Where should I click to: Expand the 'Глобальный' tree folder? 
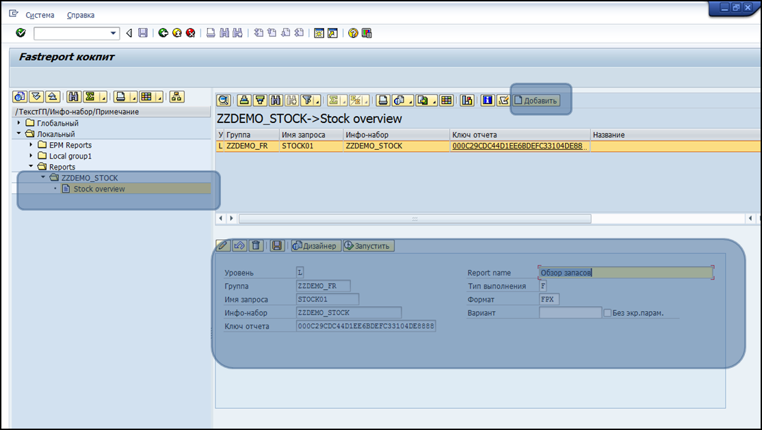[19, 123]
